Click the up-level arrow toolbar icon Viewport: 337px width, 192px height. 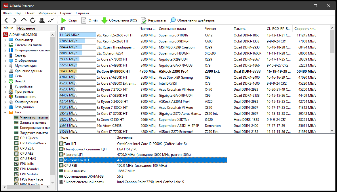[24, 20]
